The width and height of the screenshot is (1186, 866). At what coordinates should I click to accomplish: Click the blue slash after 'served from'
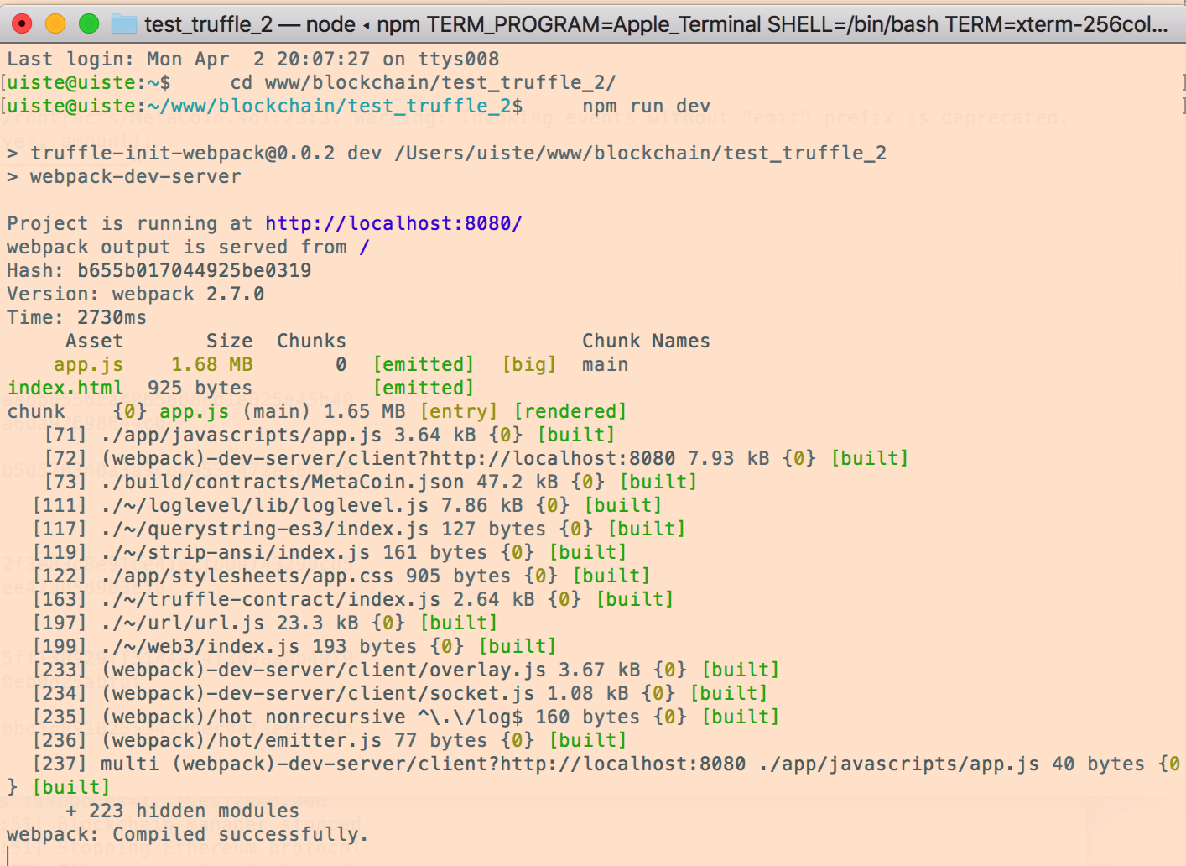[364, 247]
